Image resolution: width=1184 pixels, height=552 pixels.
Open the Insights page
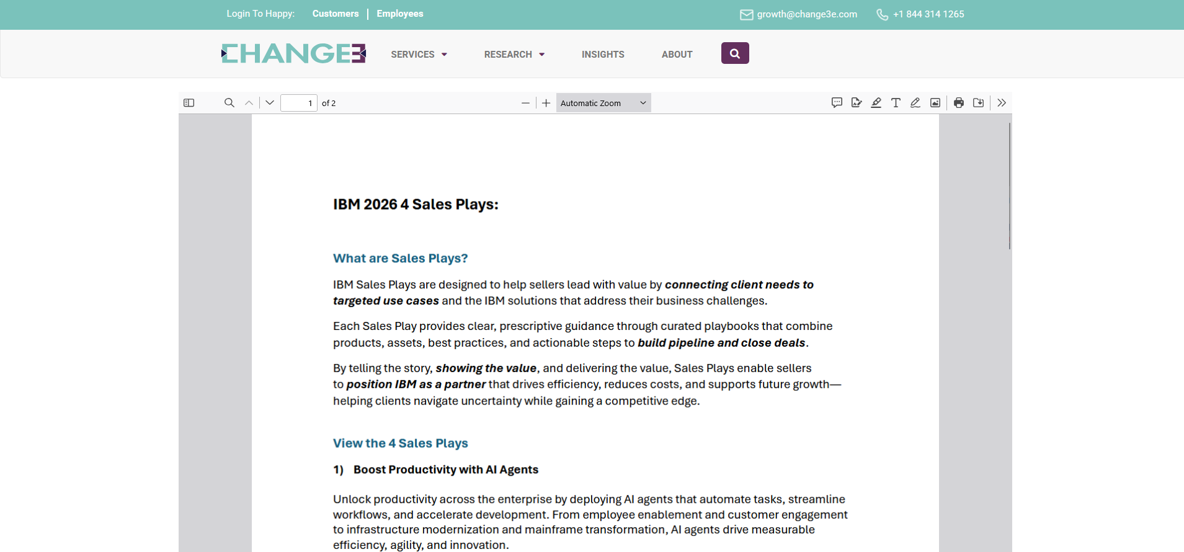(603, 55)
